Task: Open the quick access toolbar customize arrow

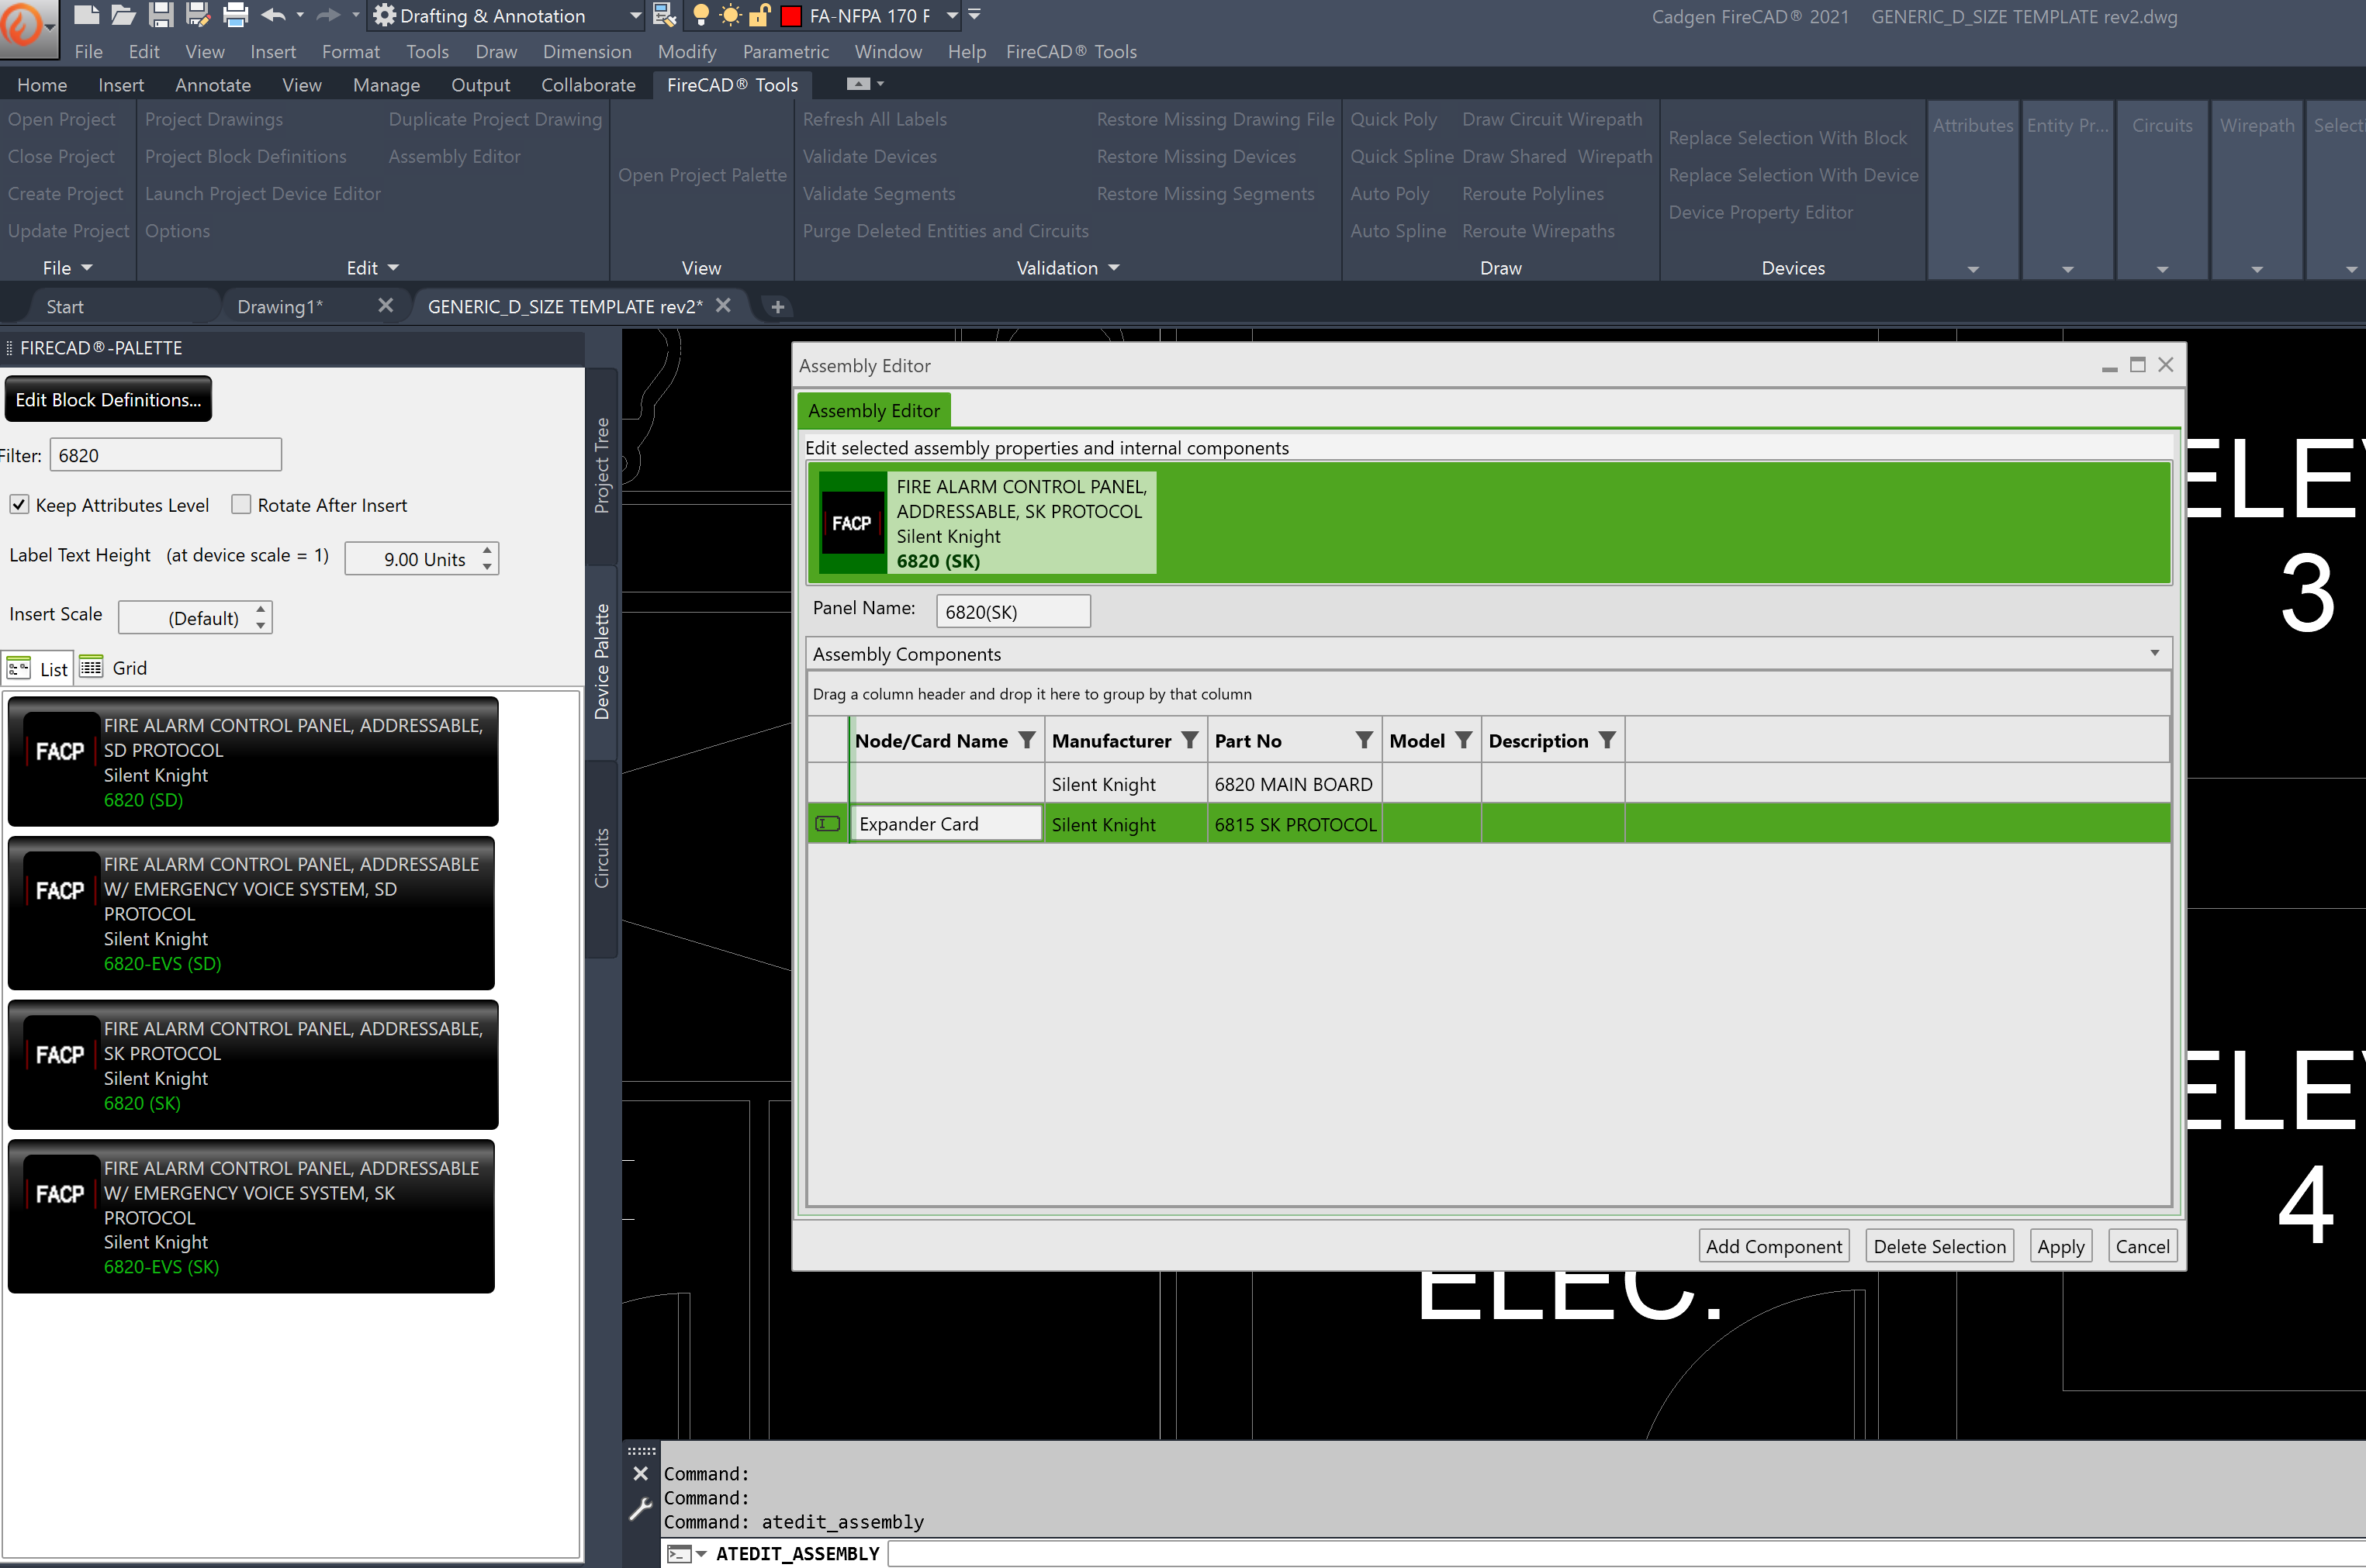Action: point(974,15)
